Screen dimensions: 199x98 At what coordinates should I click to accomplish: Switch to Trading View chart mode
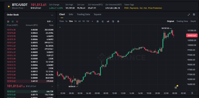(182, 21)
